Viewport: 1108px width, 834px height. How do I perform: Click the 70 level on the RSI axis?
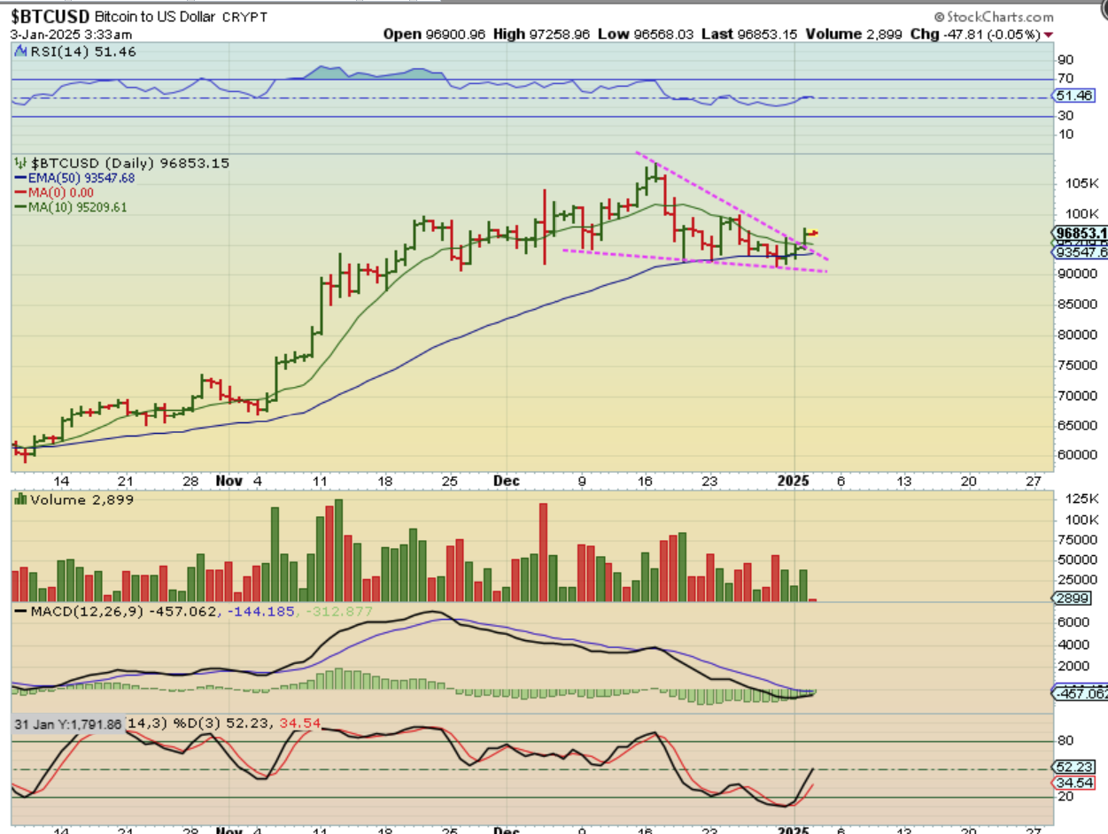pyautogui.click(x=1064, y=79)
